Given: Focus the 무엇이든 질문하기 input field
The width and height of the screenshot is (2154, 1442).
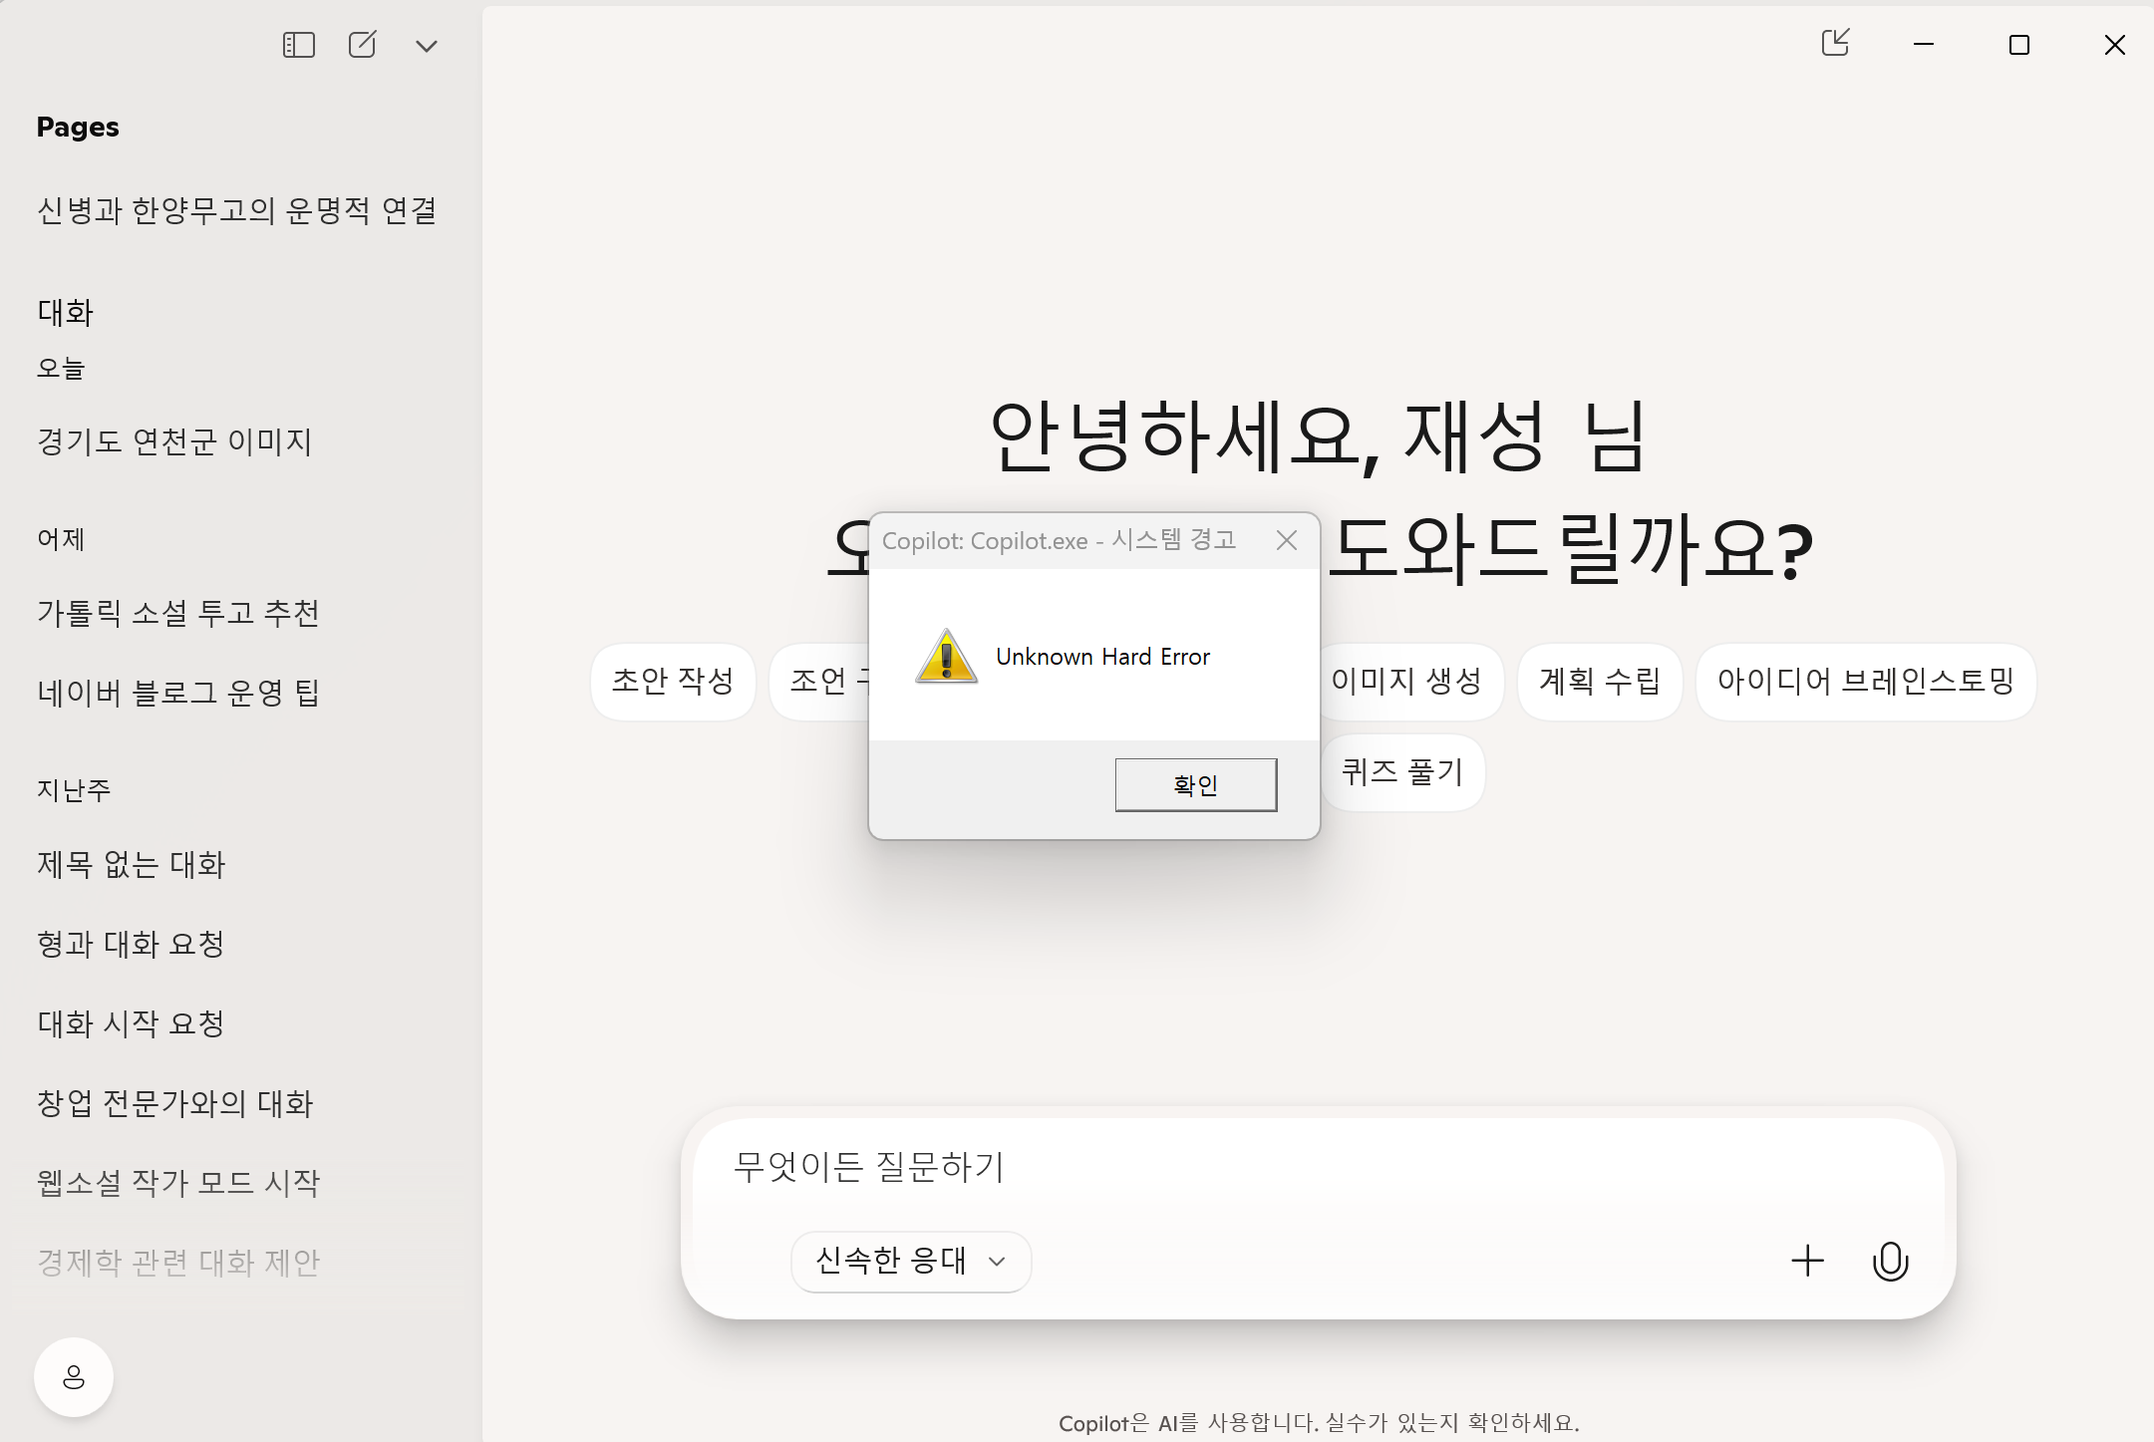Looking at the screenshot, I should click(1318, 1167).
